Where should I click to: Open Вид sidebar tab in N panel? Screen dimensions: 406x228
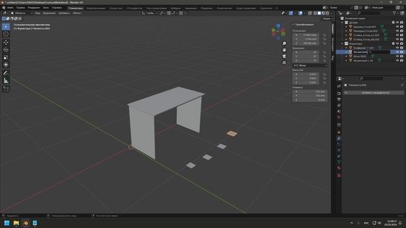[332, 58]
